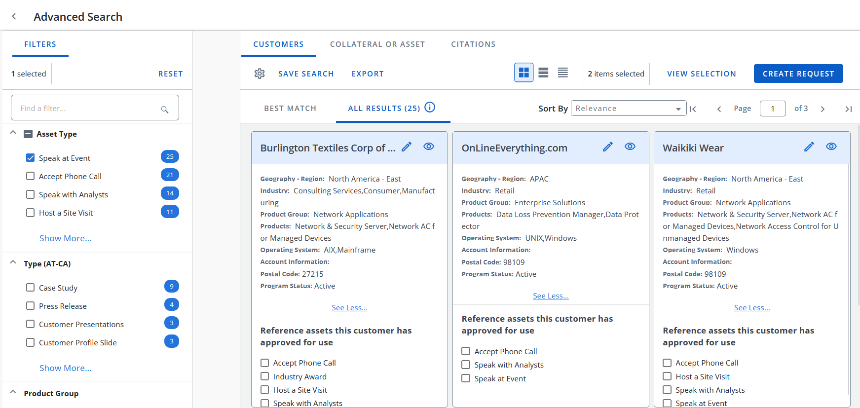Go back using the arrow beside Advanced Search
The image size is (860, 408).
(14, 16)
